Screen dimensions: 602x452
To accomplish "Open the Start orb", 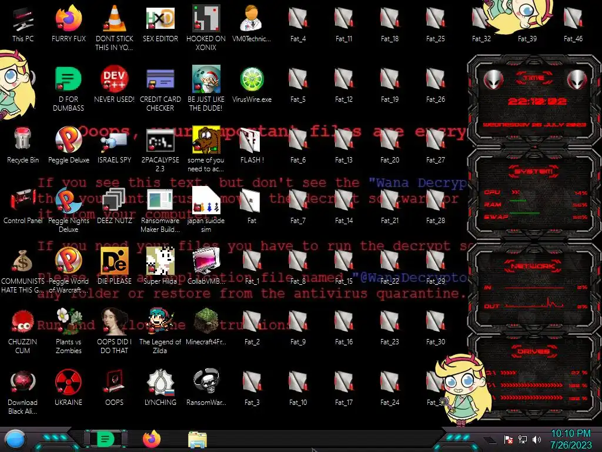I will pyautogui.click(x=15, y=440).
